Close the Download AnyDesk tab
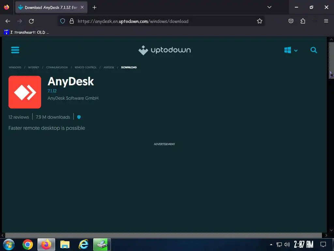 coord(82,7)
